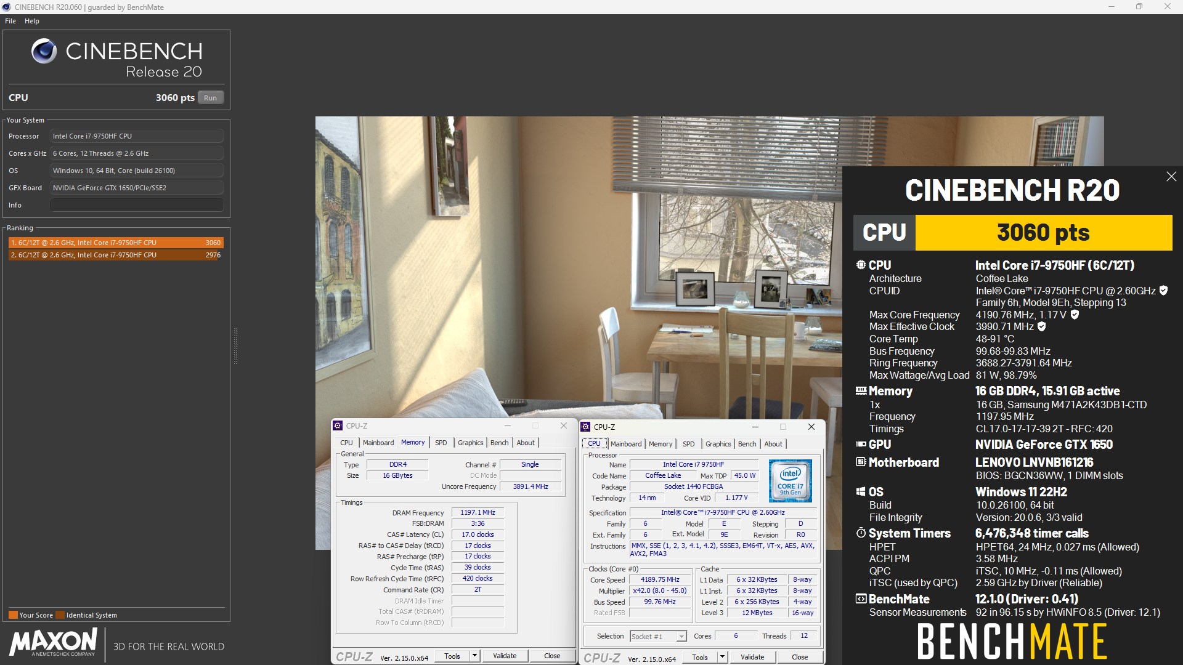The width and height of the screenshot is (1183, 665).
Task: Click the DRAM Frequency 1197.1 MHz value
Action: pos(478,512)
